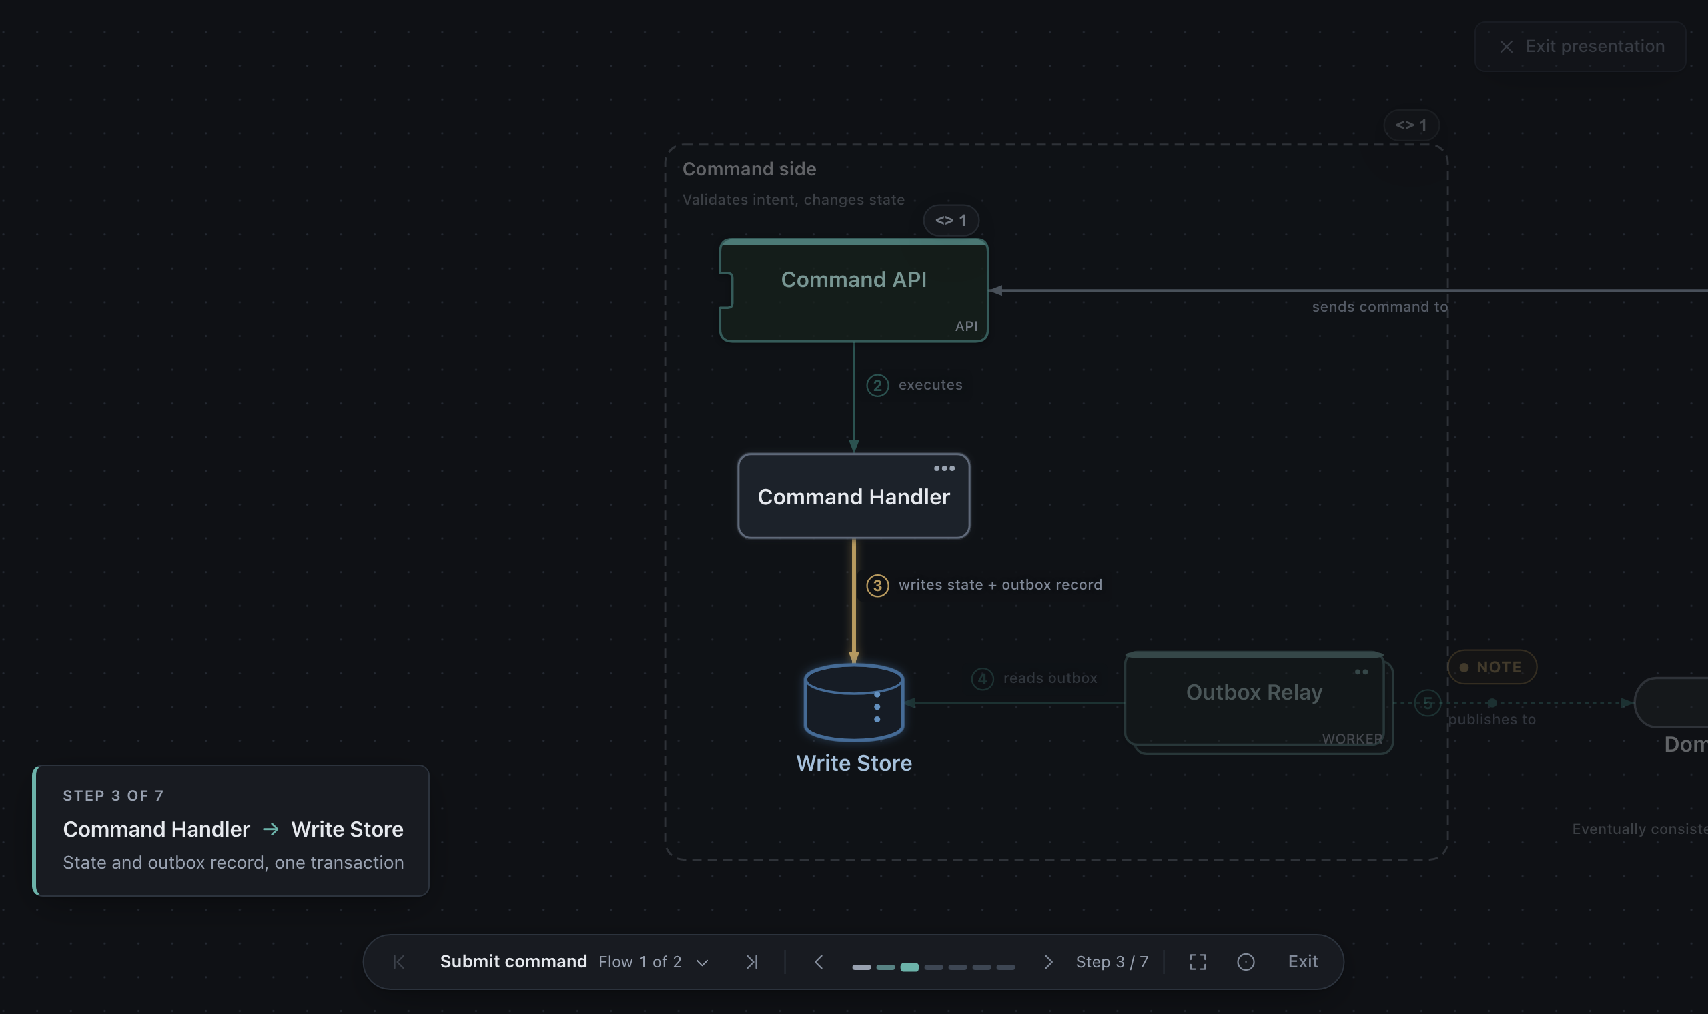Screen dimensions: 1708x1014
Task: Select the Command API node
Action: point(853,290)
